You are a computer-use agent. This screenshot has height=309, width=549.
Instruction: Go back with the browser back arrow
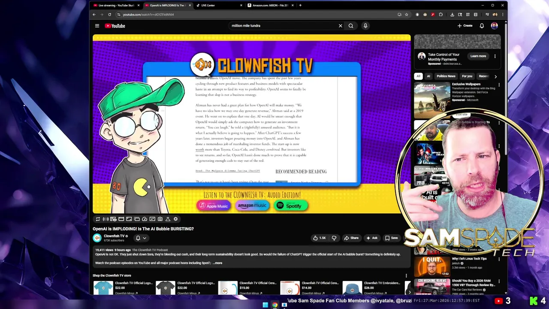point(94,15)
